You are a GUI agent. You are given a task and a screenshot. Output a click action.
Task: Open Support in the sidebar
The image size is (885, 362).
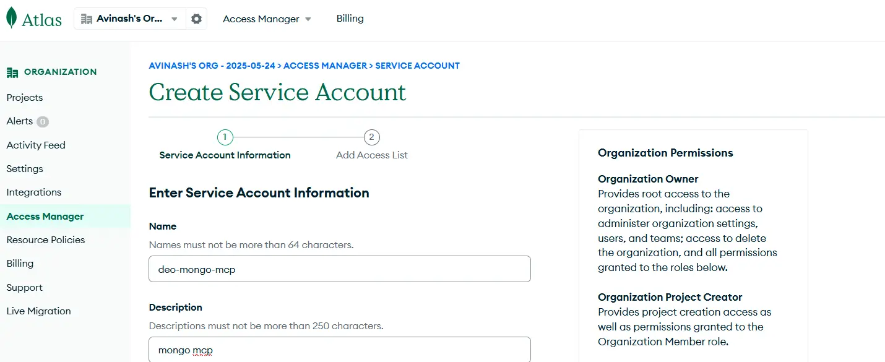click(25, 288)
